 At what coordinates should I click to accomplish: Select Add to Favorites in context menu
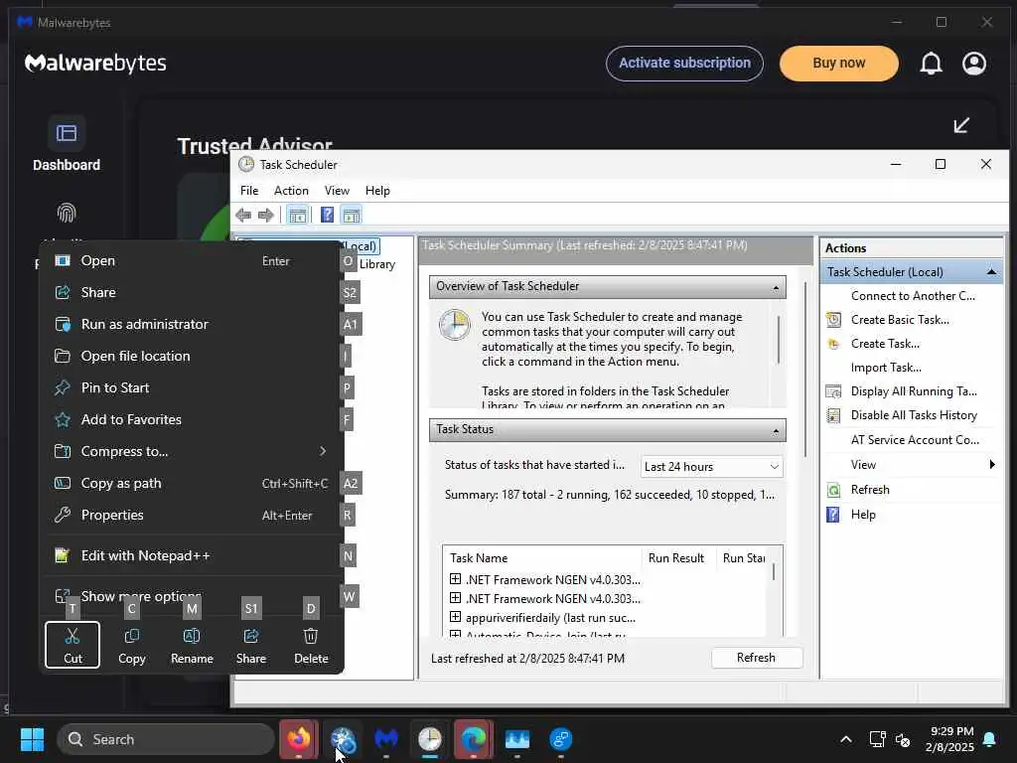tap(192, 420)
